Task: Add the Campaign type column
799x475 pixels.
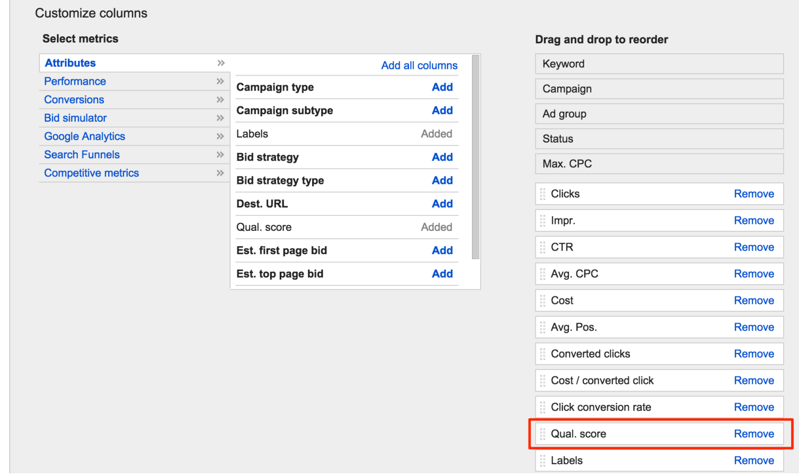Action: coord(442,87)
